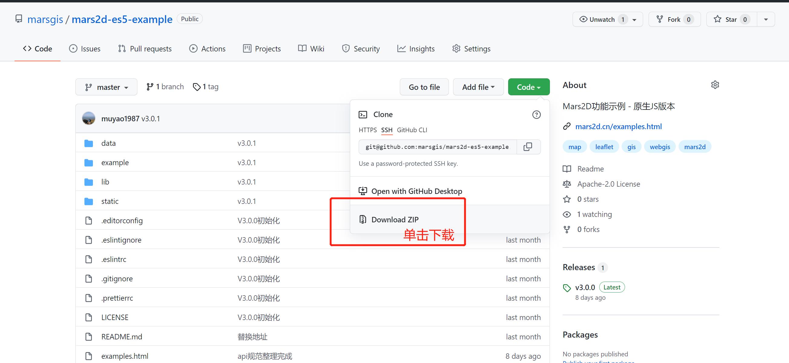Click the SSH clone URL field
789x363 pixels.
(x=437, y=147)
